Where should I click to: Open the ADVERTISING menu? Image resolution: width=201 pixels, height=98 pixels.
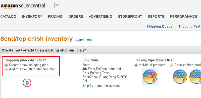click(100, 16)
